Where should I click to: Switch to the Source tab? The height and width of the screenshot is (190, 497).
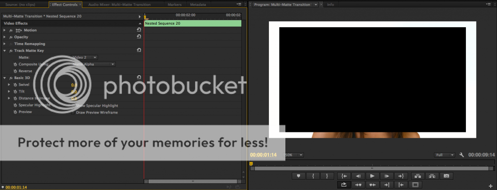point(20,5)
